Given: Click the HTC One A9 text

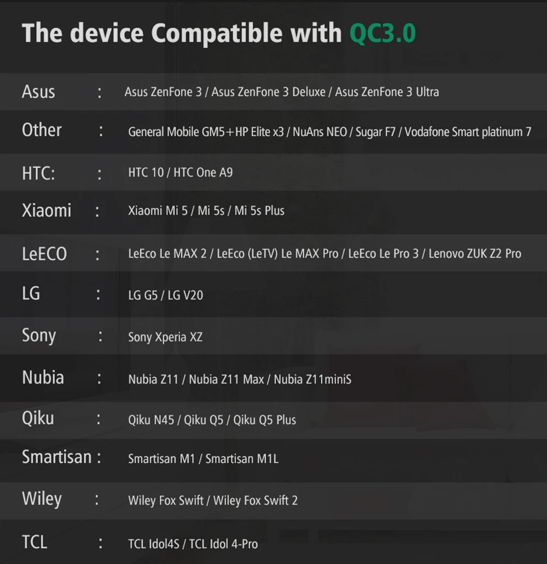Looking at the screenshot, I should (x=203, y=173).
